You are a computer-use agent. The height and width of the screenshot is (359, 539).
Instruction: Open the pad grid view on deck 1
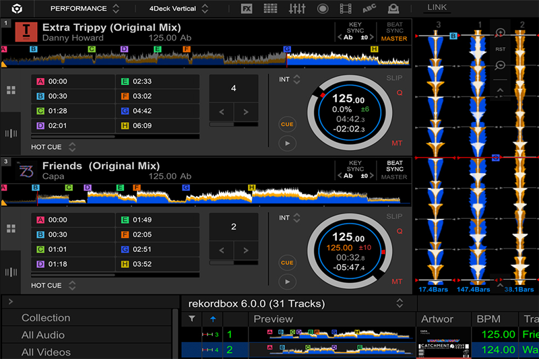click(11, 90)
